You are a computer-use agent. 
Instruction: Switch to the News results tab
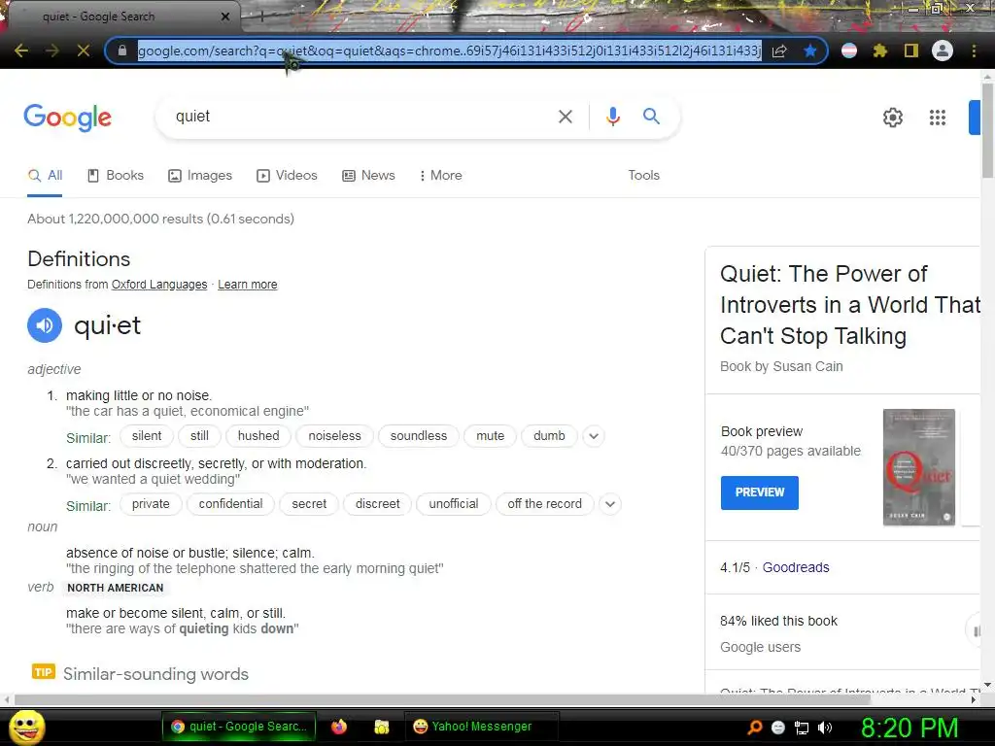click(368, 176)
